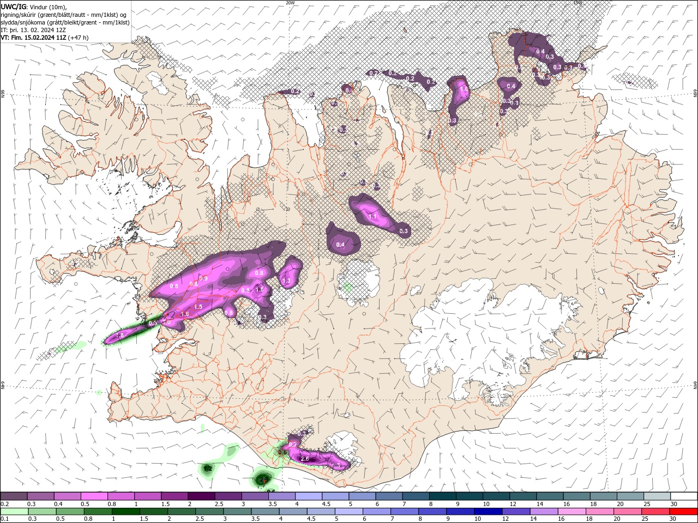Click the '15W' longitude label at top
Image resolution: width=698 pixels, height=523 pixels.
[578, 3]
